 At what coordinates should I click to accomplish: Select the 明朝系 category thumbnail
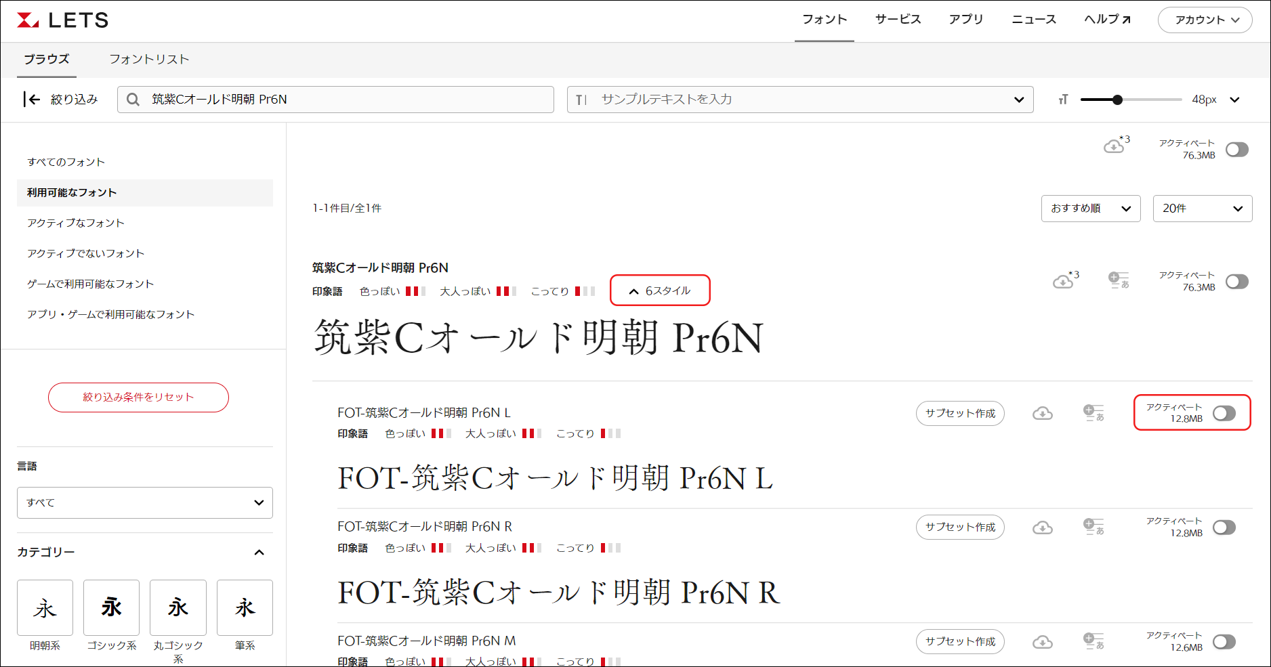pyautogui.click(x=45, y=607)
